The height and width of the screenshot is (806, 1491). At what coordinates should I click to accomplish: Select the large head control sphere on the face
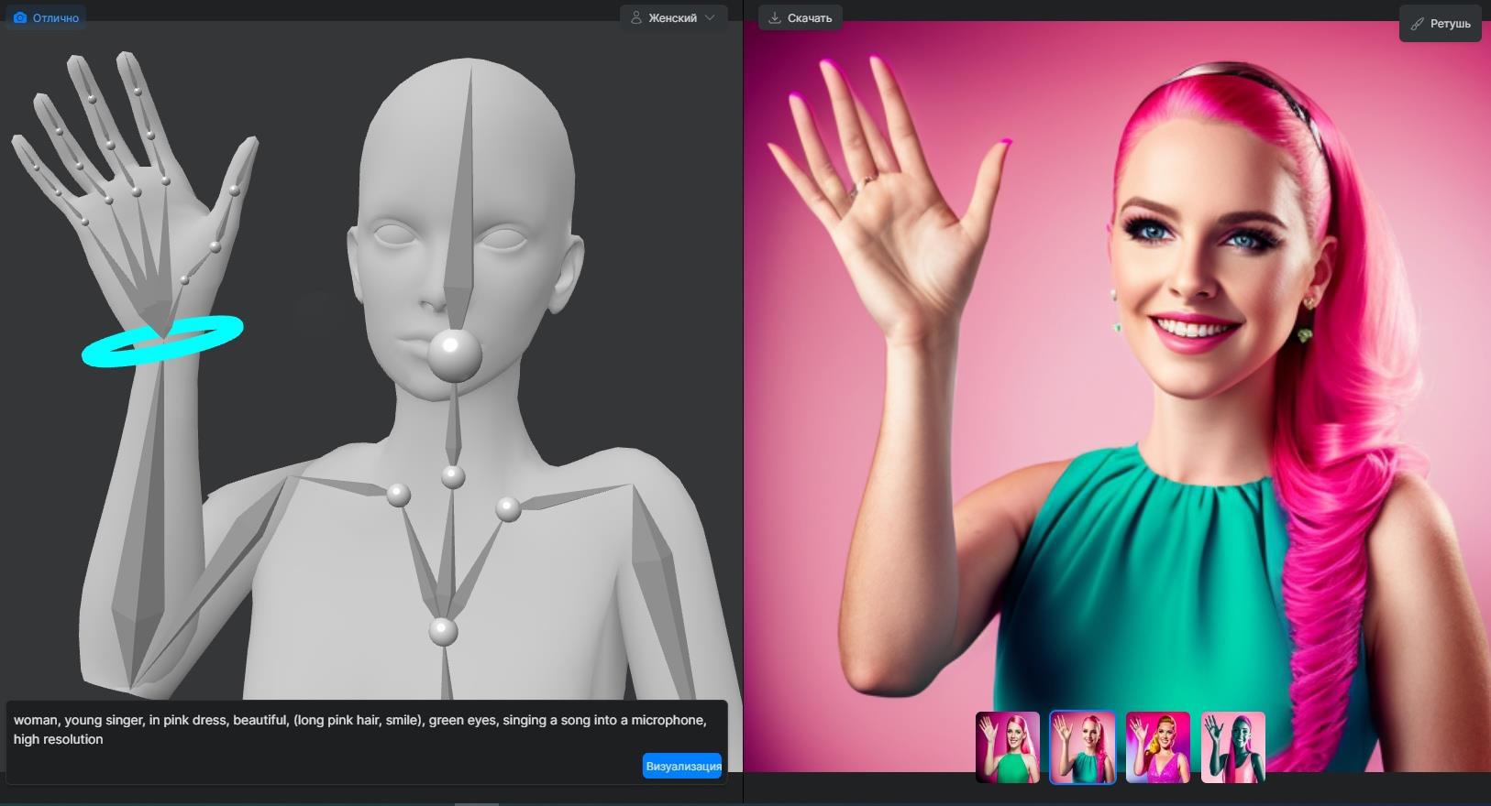[x=454, y=354]
